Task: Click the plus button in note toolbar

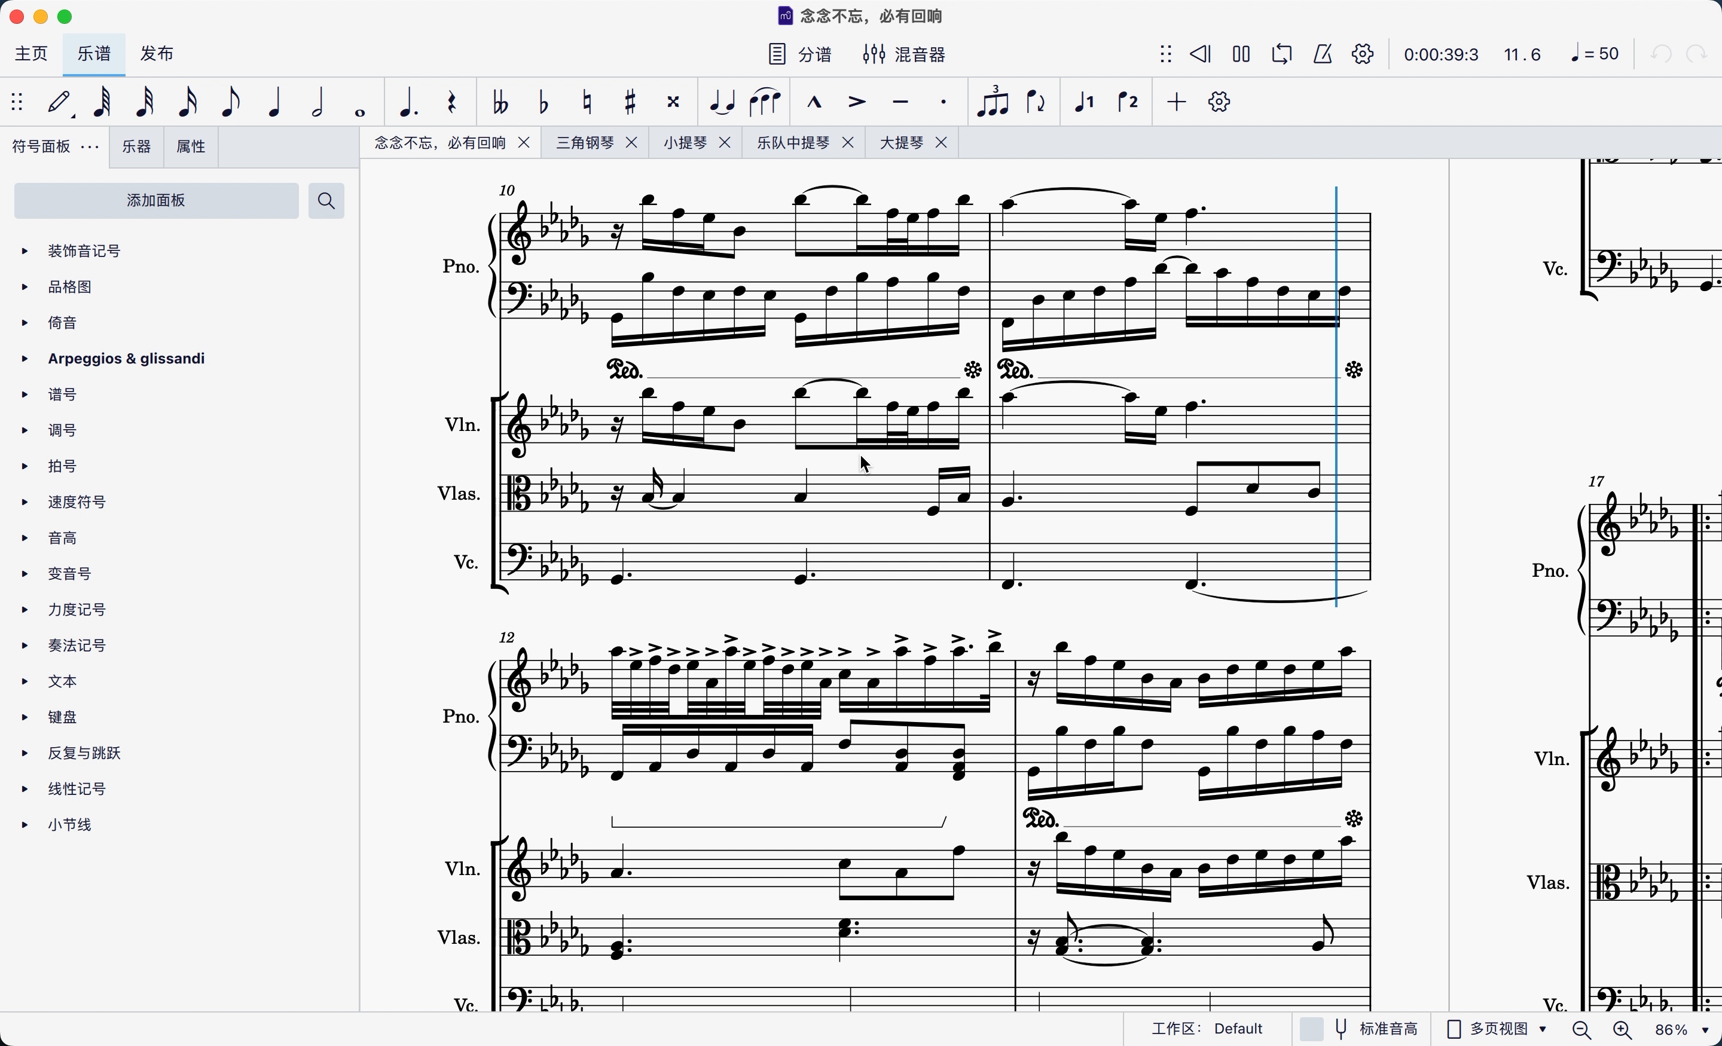Action: (1176, 102)
